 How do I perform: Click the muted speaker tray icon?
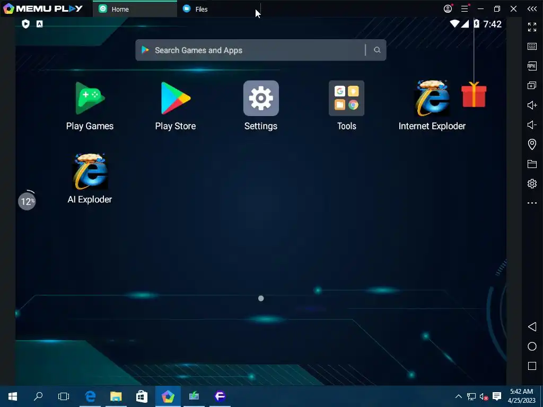(x=484, y=396)
